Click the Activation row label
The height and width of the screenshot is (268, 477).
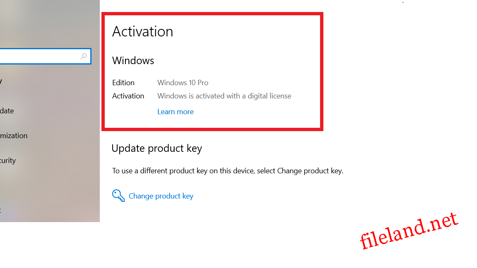(128, 96)
